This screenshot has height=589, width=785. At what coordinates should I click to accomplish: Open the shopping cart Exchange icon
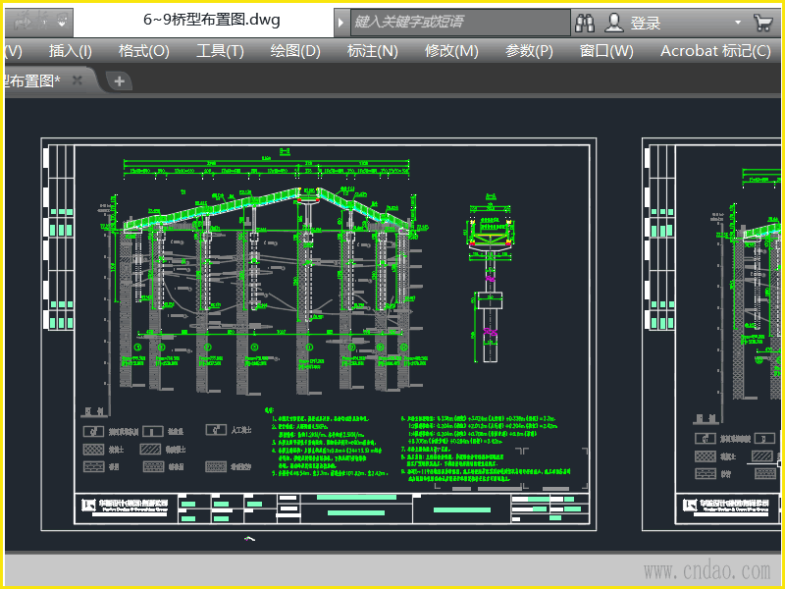[761, 22]
